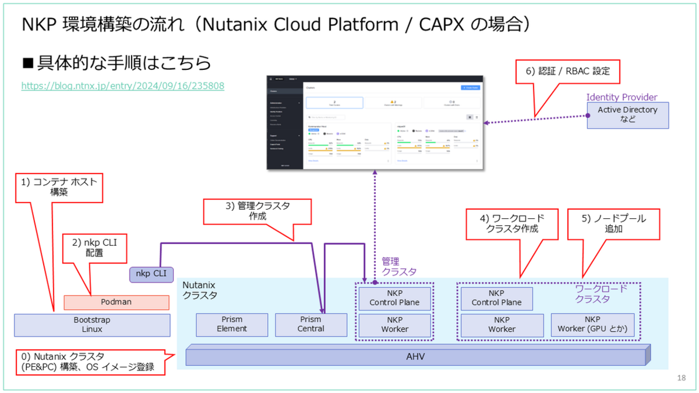Click the Prism Central box
The image size is (699, 393).
click(x=311, y=325)
